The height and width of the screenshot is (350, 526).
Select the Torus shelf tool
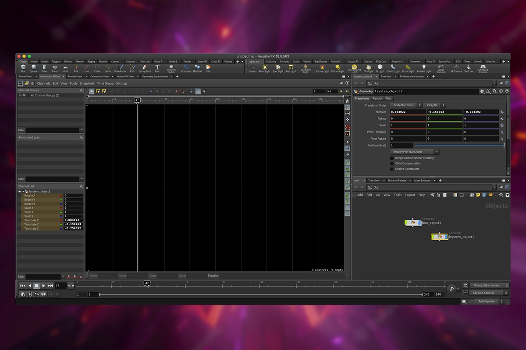[55, 67]
